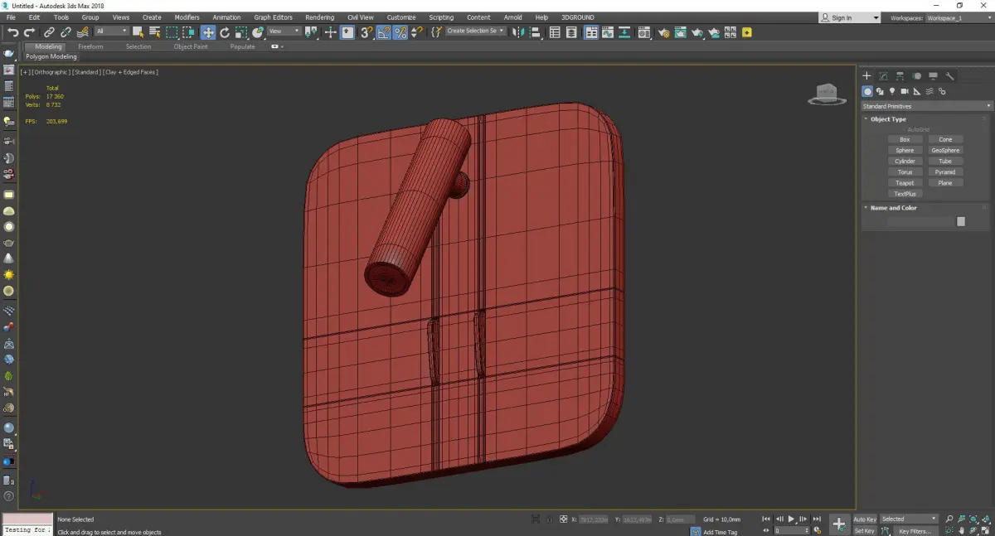Select the Rotate tool in main toolbar
Viewport: 995px width, 536px height.
[225, 32]
